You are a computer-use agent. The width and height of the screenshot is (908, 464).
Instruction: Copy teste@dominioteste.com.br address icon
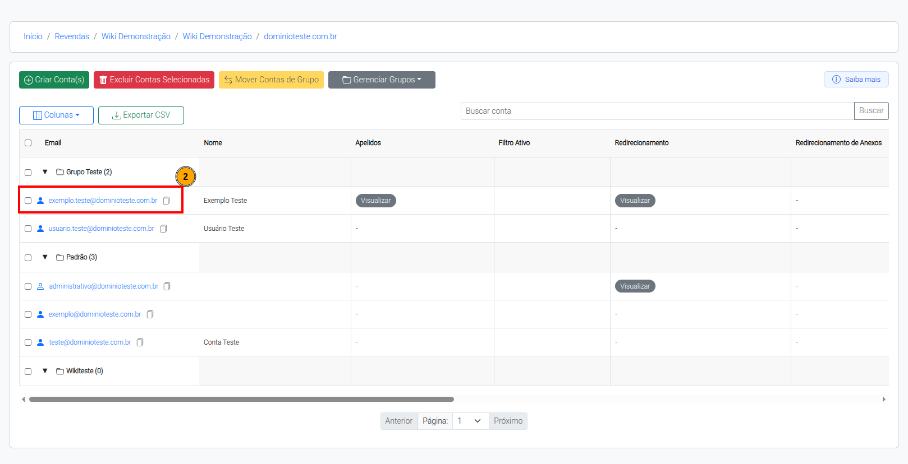(140, 342)
